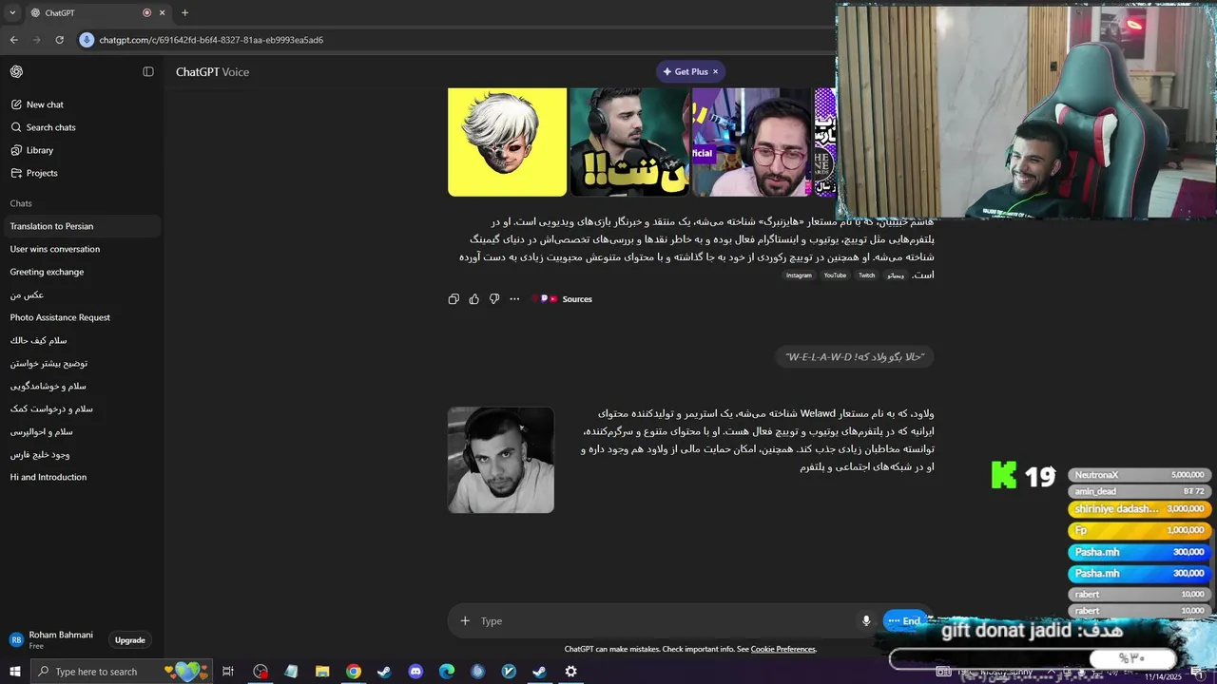Open Microsoft Edge from the taskbar
1217x684 pixels.
447,672
